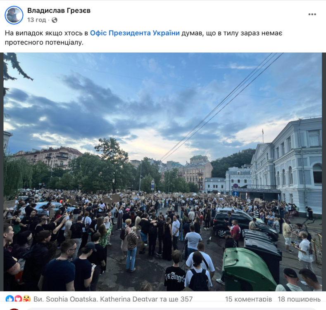The height and width of the screenshot is (310, 326).
Task: Click the red heart reaction icon
Action: pyautogui.click(x=18, y=299)
